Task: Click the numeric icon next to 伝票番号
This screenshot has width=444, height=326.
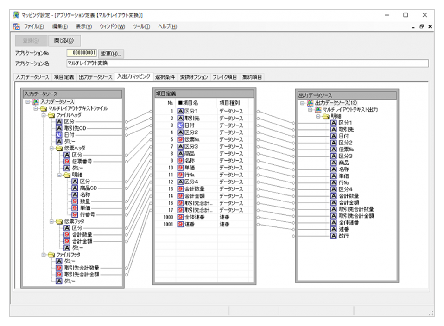Action: [67, 161]
